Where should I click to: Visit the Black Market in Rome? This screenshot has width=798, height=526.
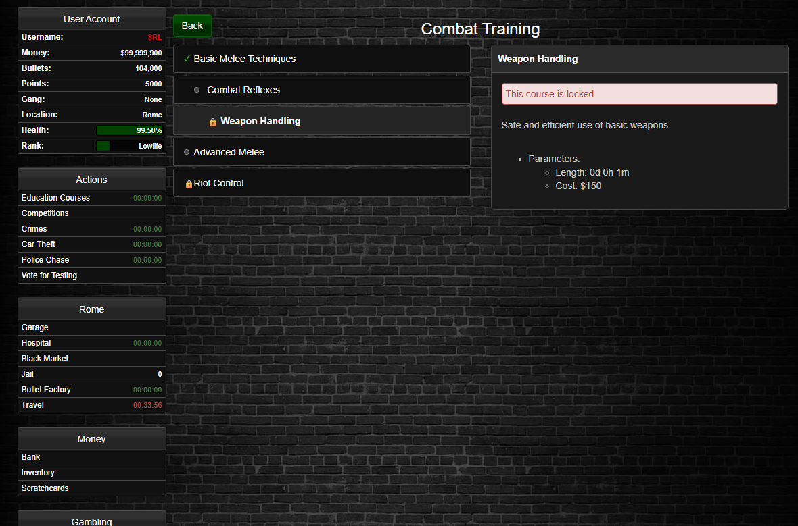click(45, 359)
